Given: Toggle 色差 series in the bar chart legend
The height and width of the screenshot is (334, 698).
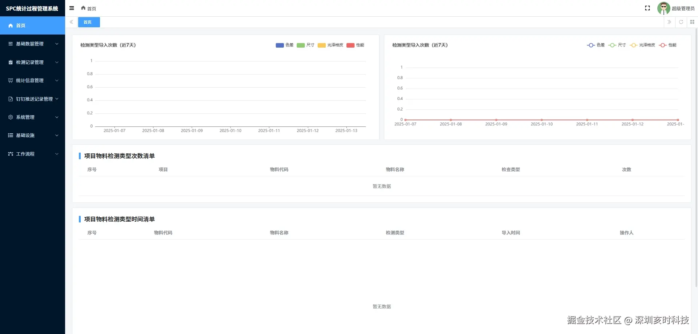Looking at the screenshot, I should point(285,45).
